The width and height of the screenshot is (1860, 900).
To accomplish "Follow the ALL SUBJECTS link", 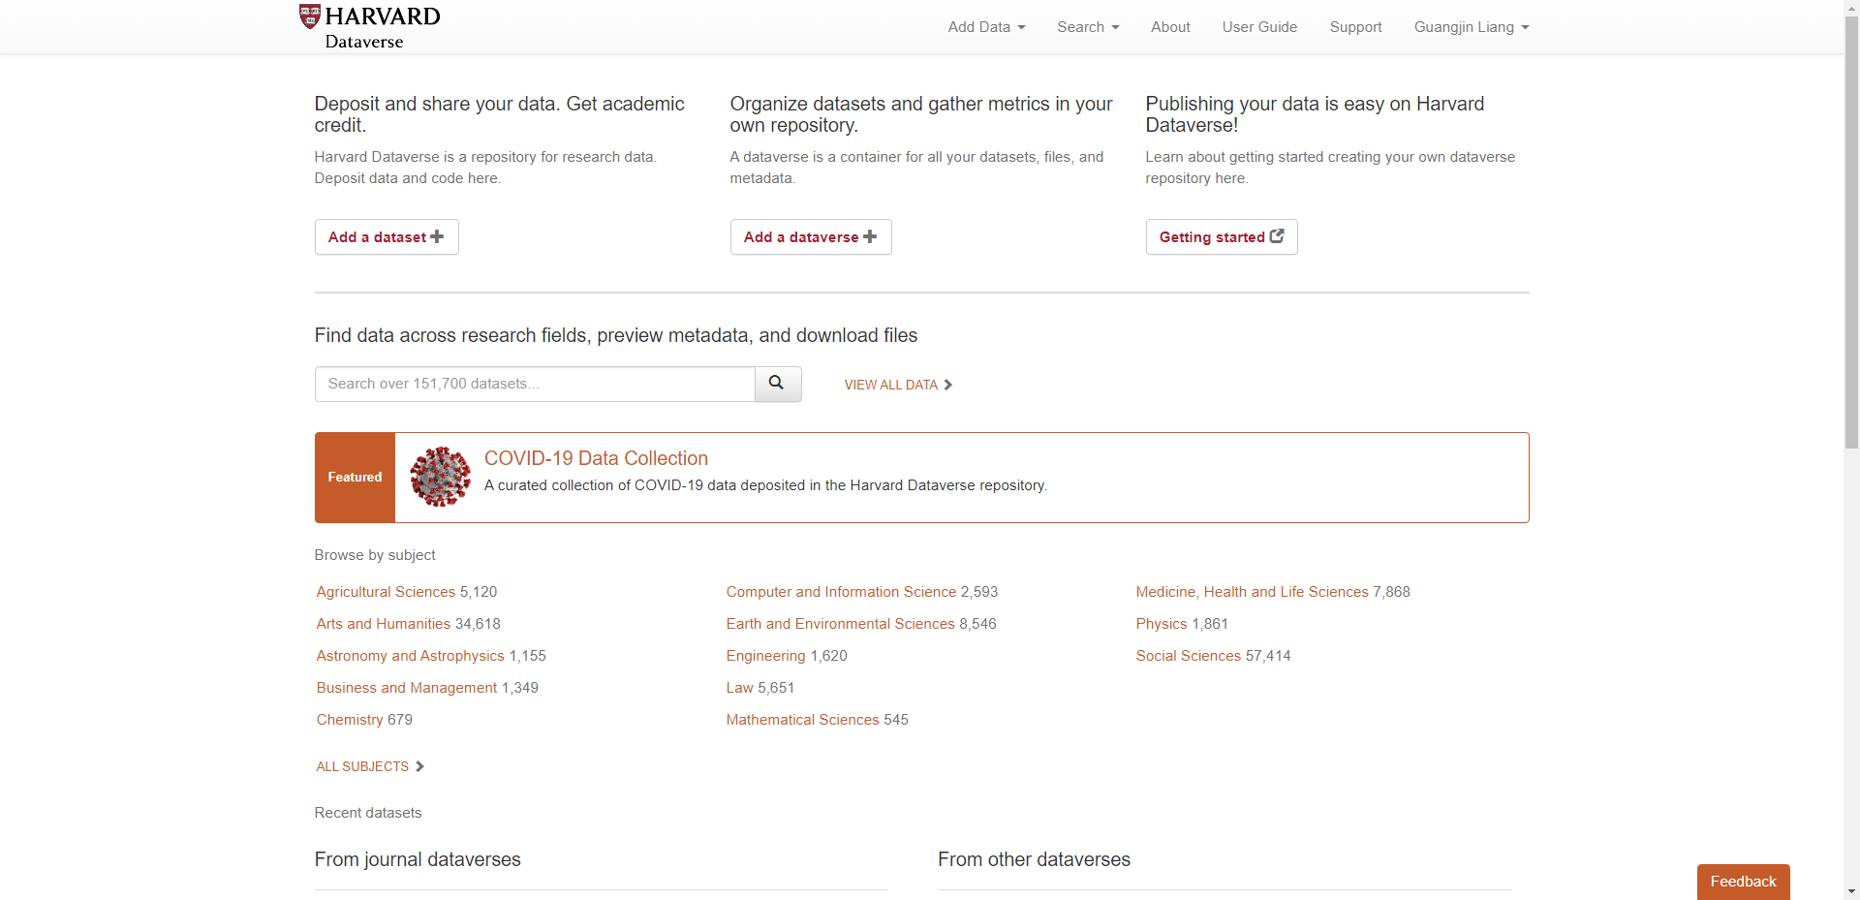I will (x=370, y=766).
